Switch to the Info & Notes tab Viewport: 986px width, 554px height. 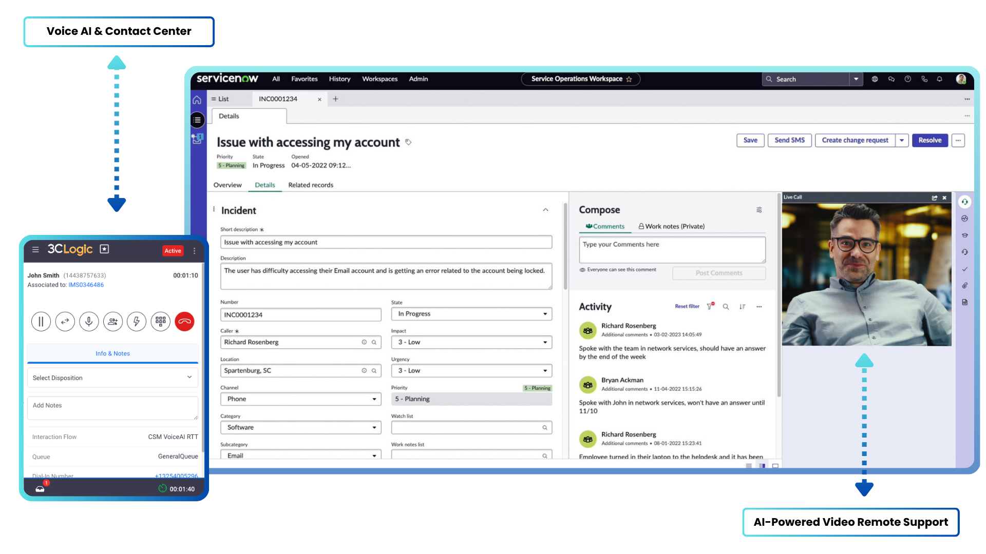112,353
